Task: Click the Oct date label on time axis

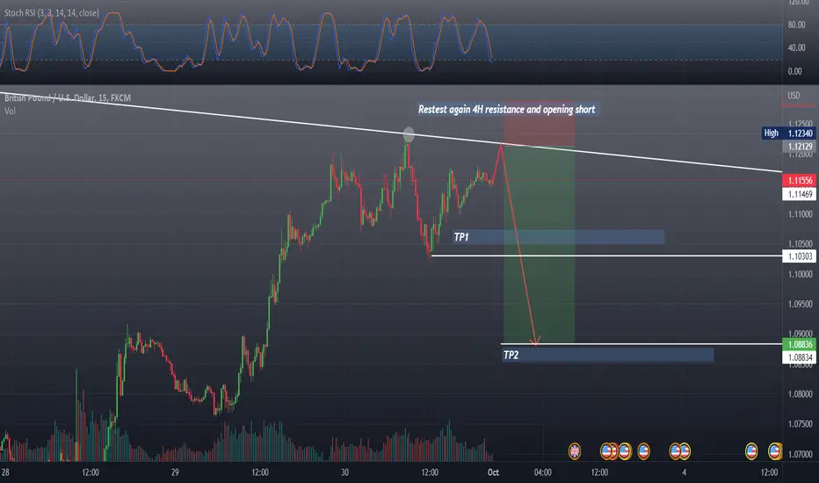Action: (x=493, y=472)
